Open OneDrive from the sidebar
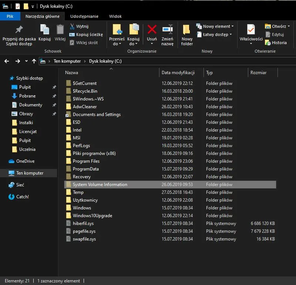296x285 pixels. tap(24, 161)
